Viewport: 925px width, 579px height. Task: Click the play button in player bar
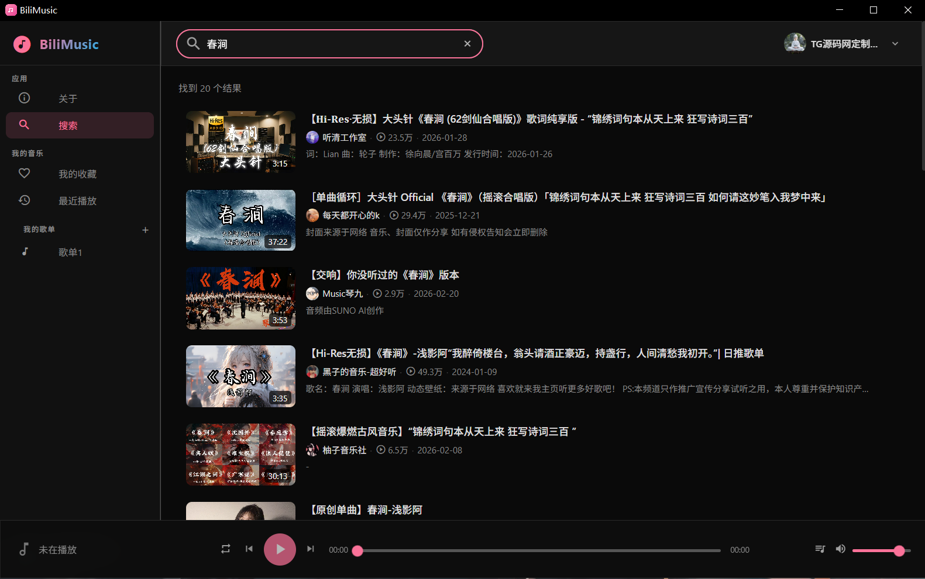coord(280,549)
